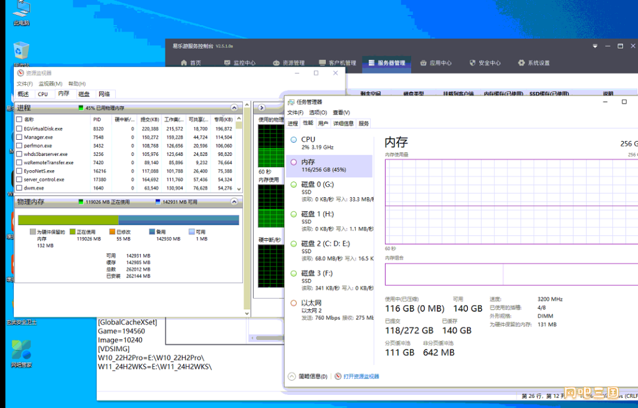Image resolution: width=638 pixels, height=408 pixels.
Task: Switch to the 服务 tab in Task Manager
Action: coord(364,124)
